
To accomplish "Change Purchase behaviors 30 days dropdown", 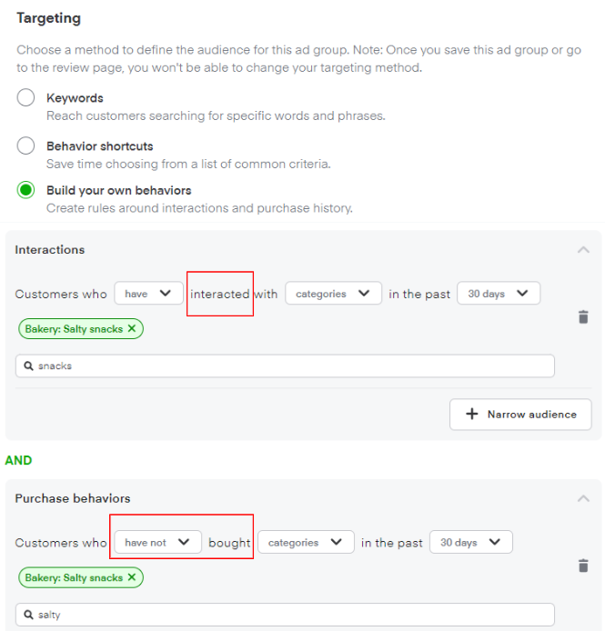I will point(470,543).
